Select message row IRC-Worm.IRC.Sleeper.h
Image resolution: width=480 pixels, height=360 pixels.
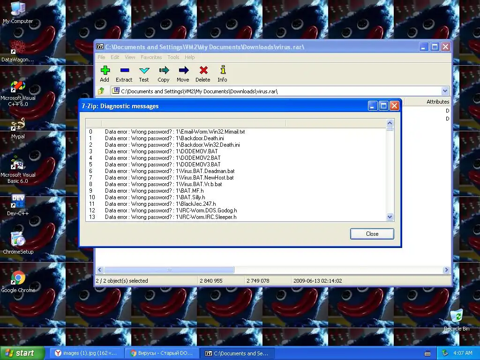[236, 217]
